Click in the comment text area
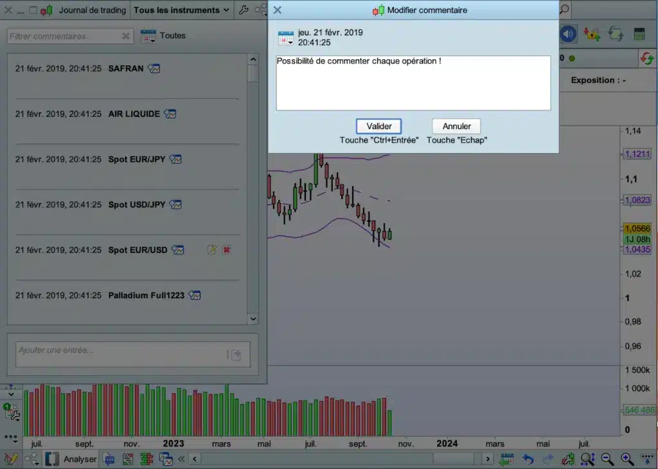 [x=413, y=83]
